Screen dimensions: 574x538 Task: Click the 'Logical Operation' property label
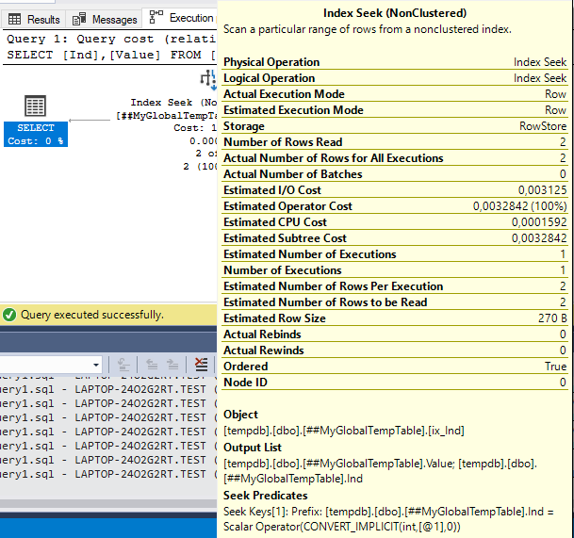click(x=269, y=78)
